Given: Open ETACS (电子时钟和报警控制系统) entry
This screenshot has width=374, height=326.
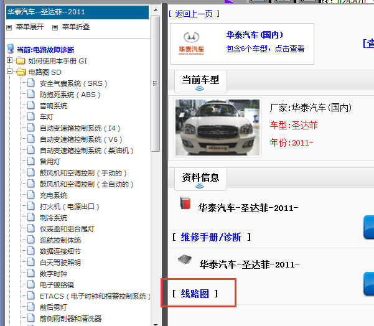Looking at the screenshot, I should pos(95,296).
